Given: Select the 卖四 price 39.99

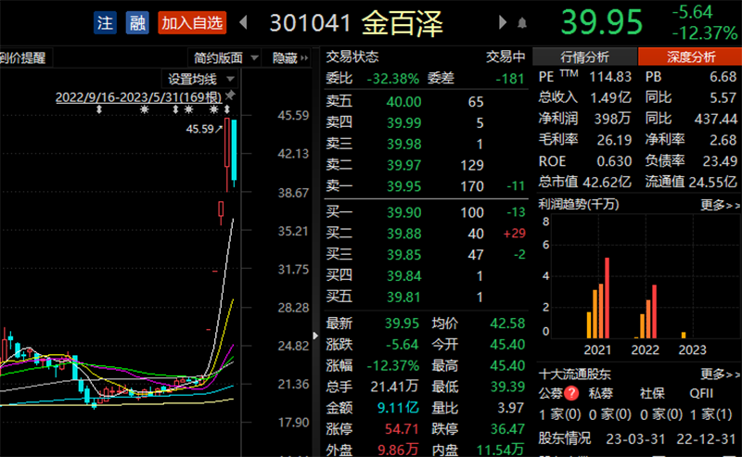Looking at the screenshot, I should pyautogui.click(x=403, y=122).
